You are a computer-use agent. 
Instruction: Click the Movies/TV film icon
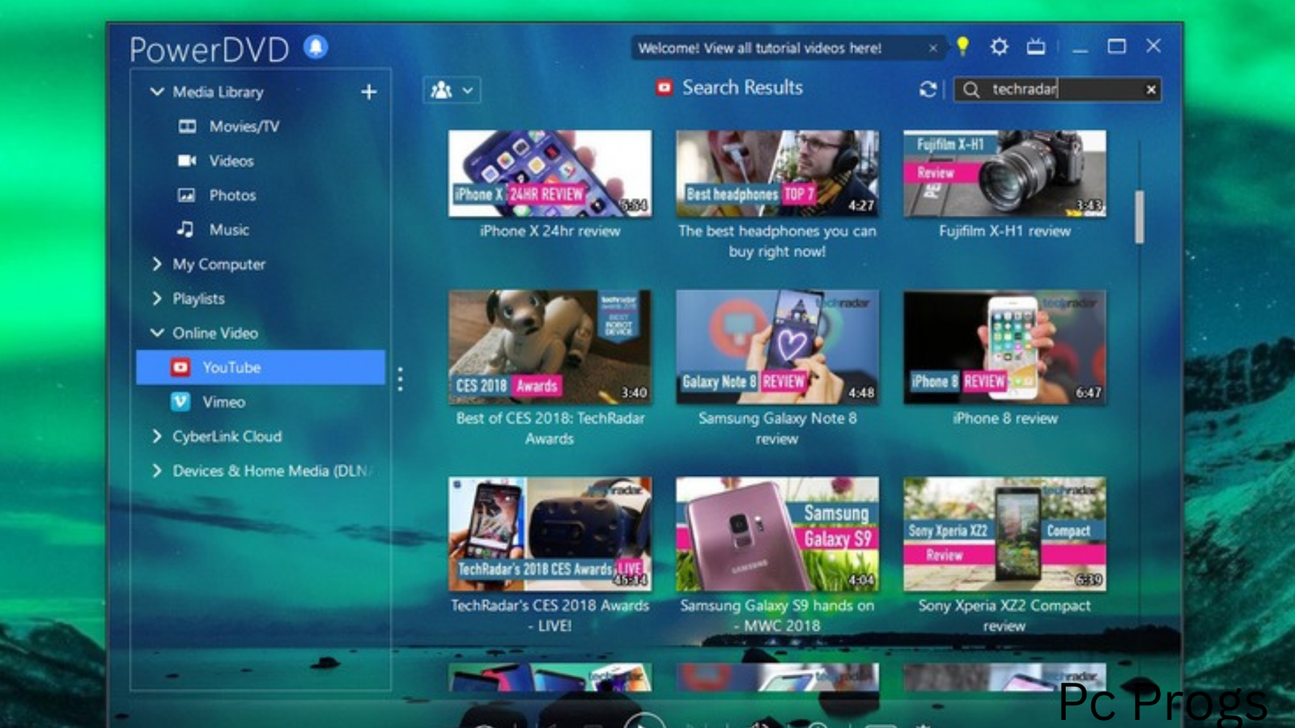(187, 126)
